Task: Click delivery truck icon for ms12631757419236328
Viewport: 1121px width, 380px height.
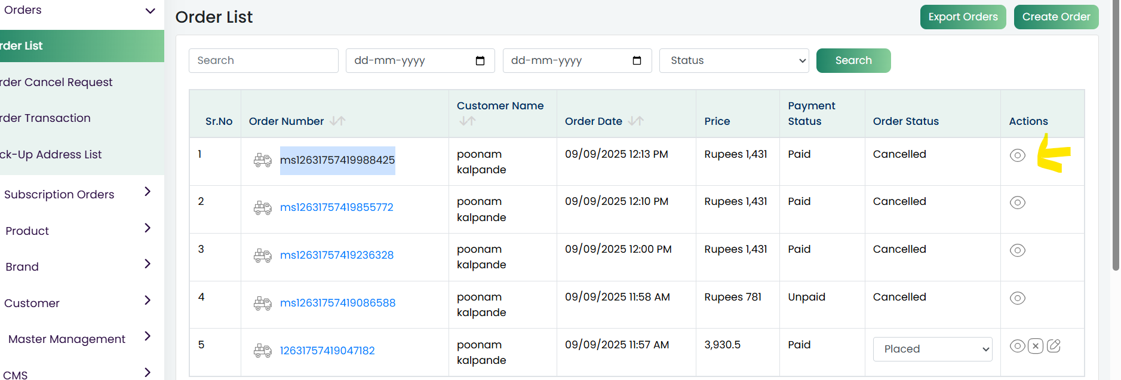Action: (262, 255)
